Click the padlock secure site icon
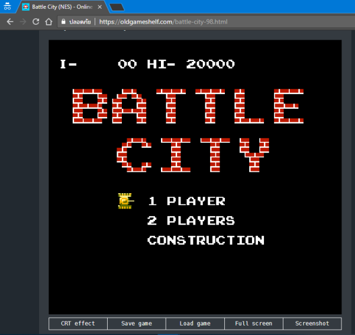The image size is (355, 335). (x=64, y=22)
